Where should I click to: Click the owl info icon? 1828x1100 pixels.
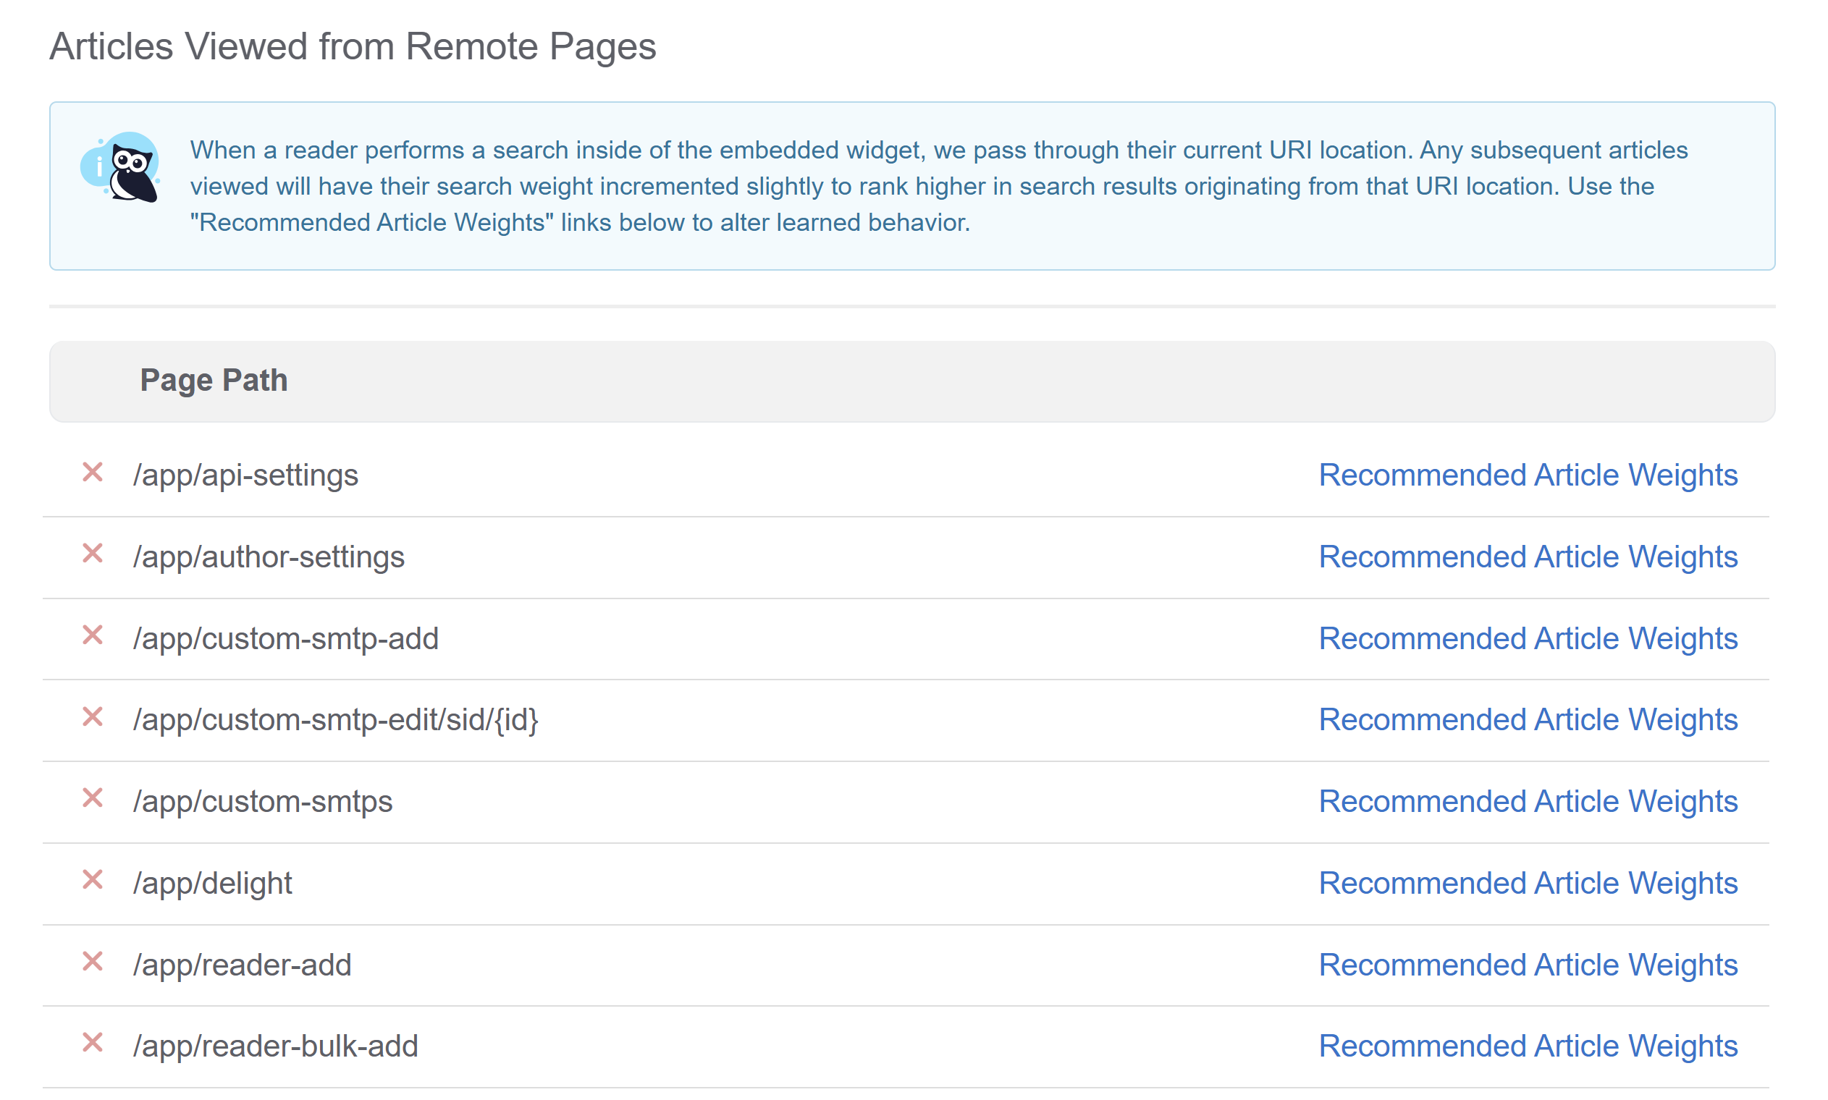click(x=121, y=167)
